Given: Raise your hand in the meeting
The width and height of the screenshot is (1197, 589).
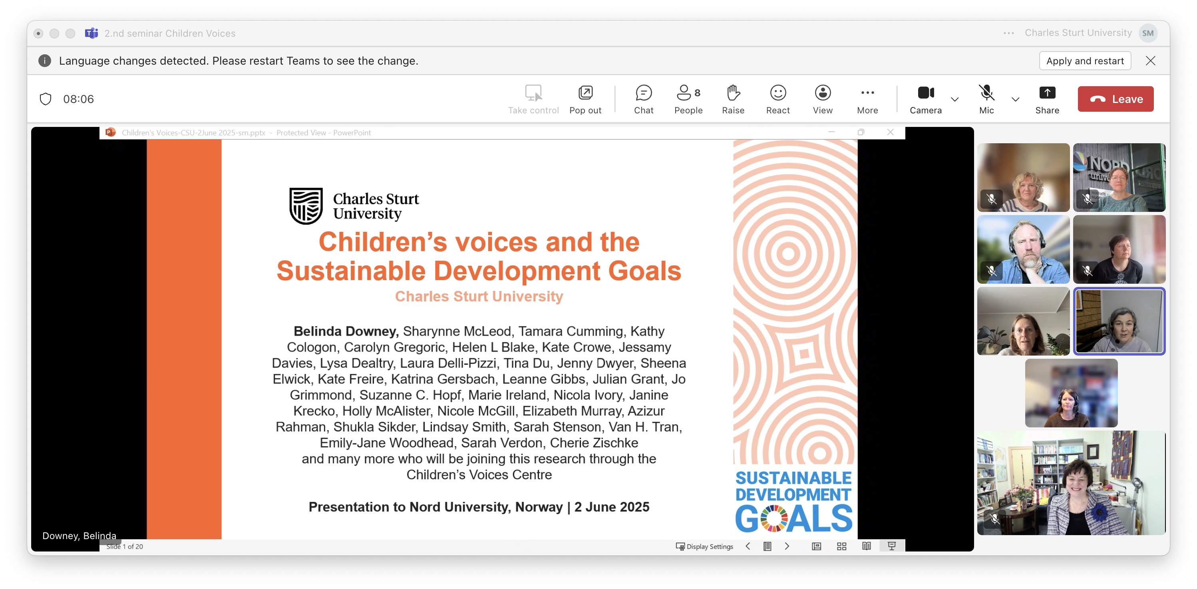Looking at the screenshot, I should [733, 99].
